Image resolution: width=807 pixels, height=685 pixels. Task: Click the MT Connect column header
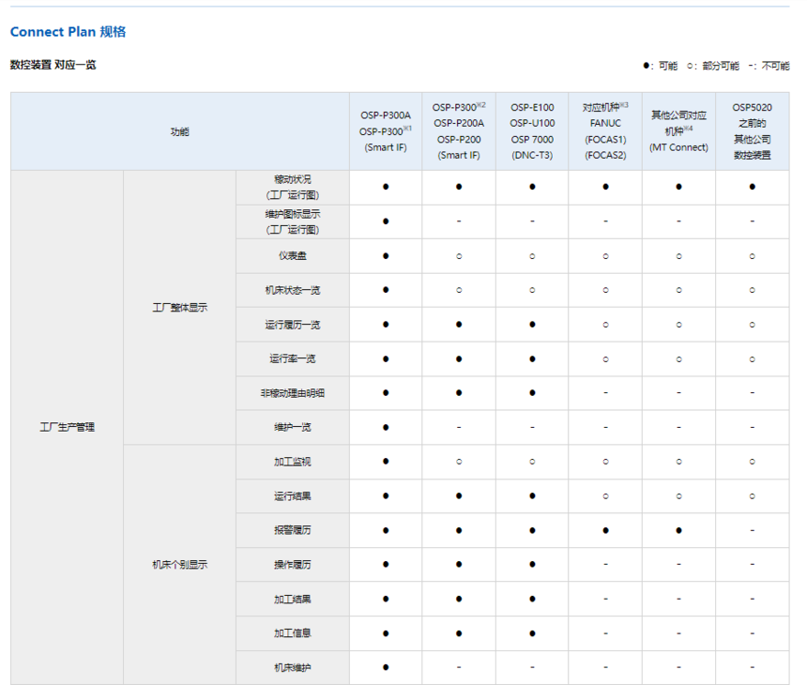678,131
